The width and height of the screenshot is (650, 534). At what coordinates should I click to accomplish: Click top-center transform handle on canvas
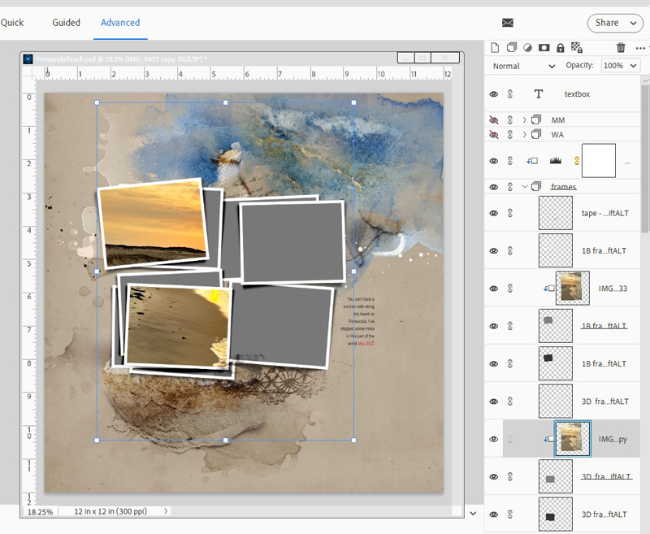click(226, 102)
